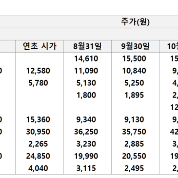Select the 연초 시가 column header
Screen dimensions: 178x178
[40, 46]
